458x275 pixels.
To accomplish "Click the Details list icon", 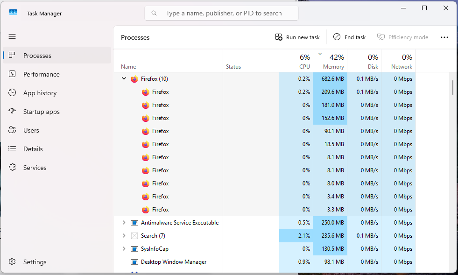I will click(x=12, y=148).
